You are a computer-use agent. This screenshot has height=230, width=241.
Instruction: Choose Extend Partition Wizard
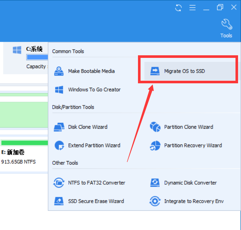point(94,146)
